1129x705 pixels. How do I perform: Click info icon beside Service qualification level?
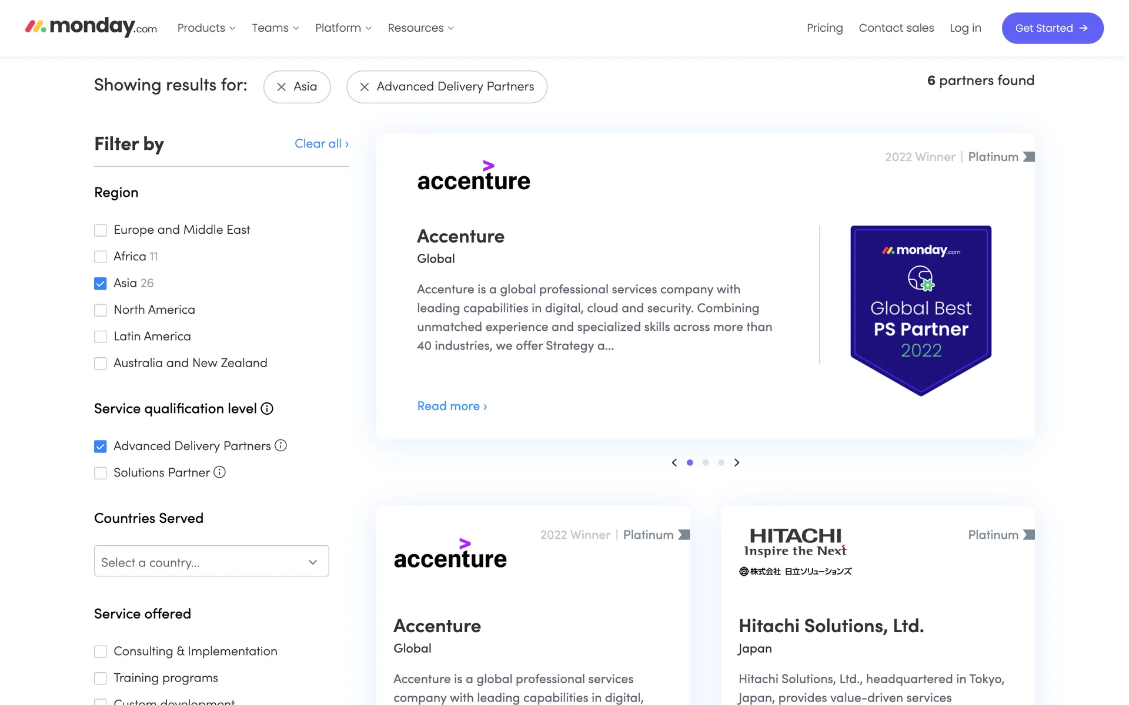(x=267, y=409)
